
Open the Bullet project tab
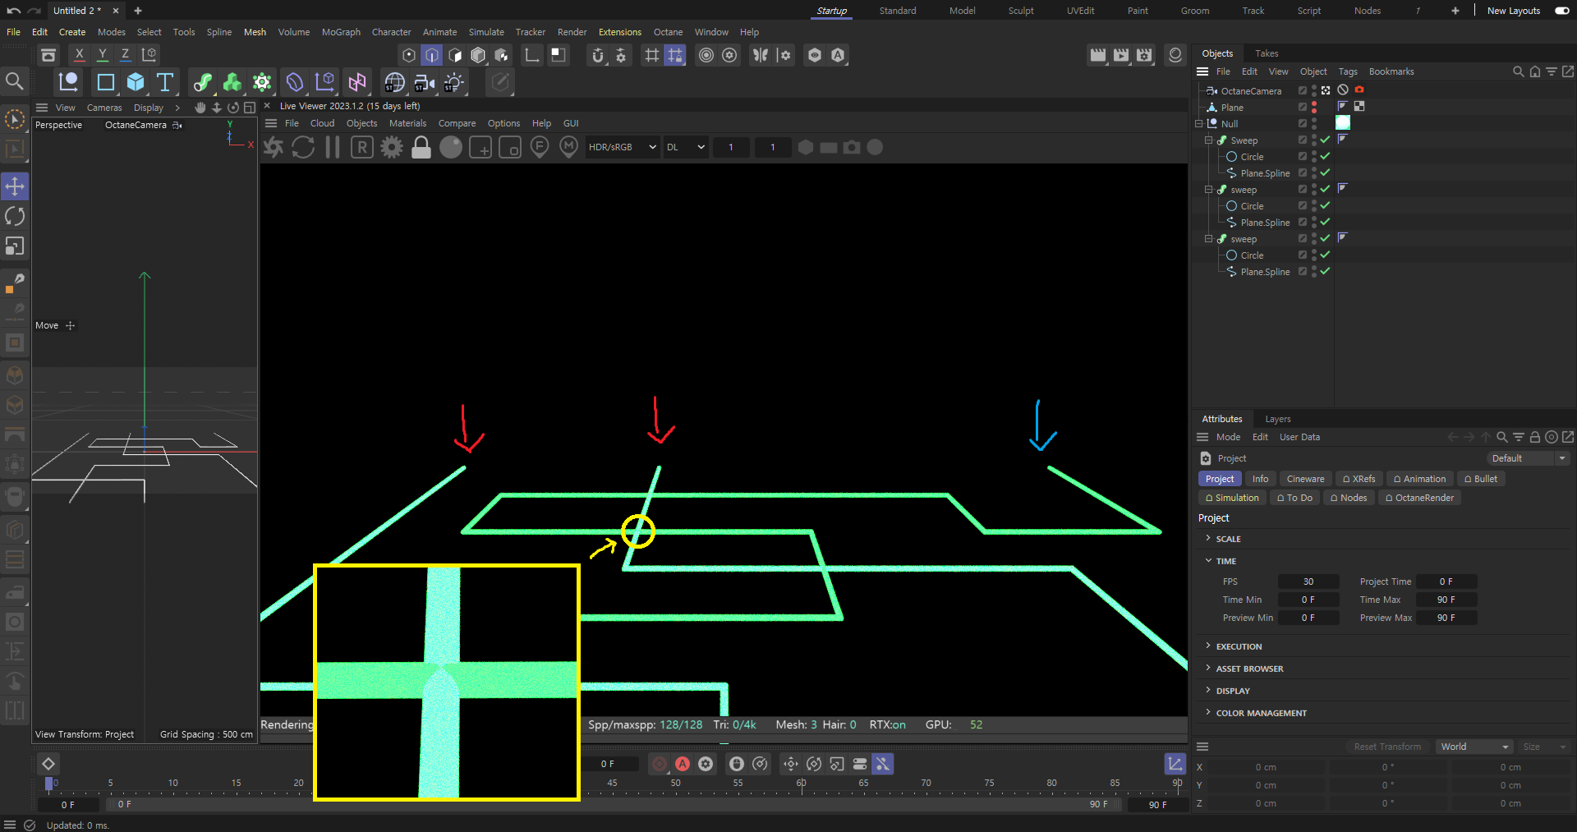[x=1480, y=479]
